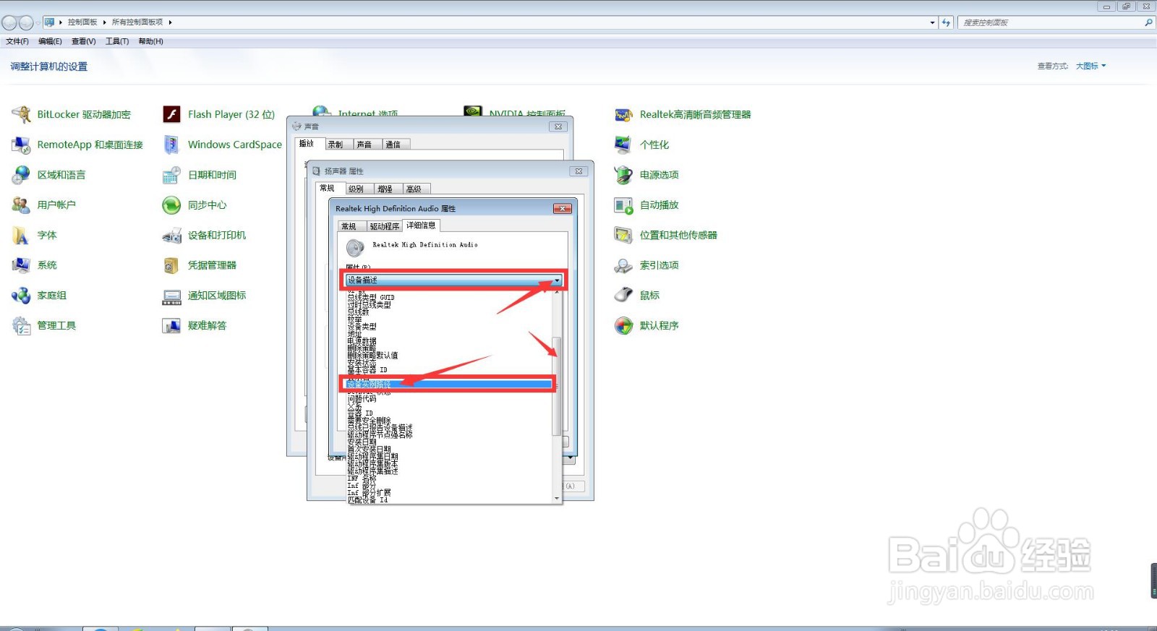
Task: Collapse the 设备描述 property dropdown
Action: [557, 280]
